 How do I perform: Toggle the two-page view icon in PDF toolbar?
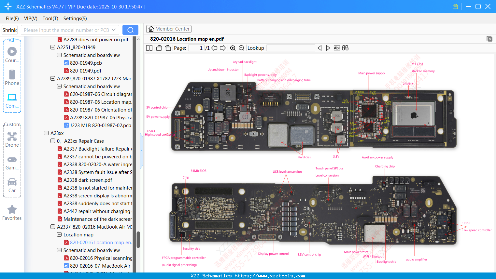point(149,48)
